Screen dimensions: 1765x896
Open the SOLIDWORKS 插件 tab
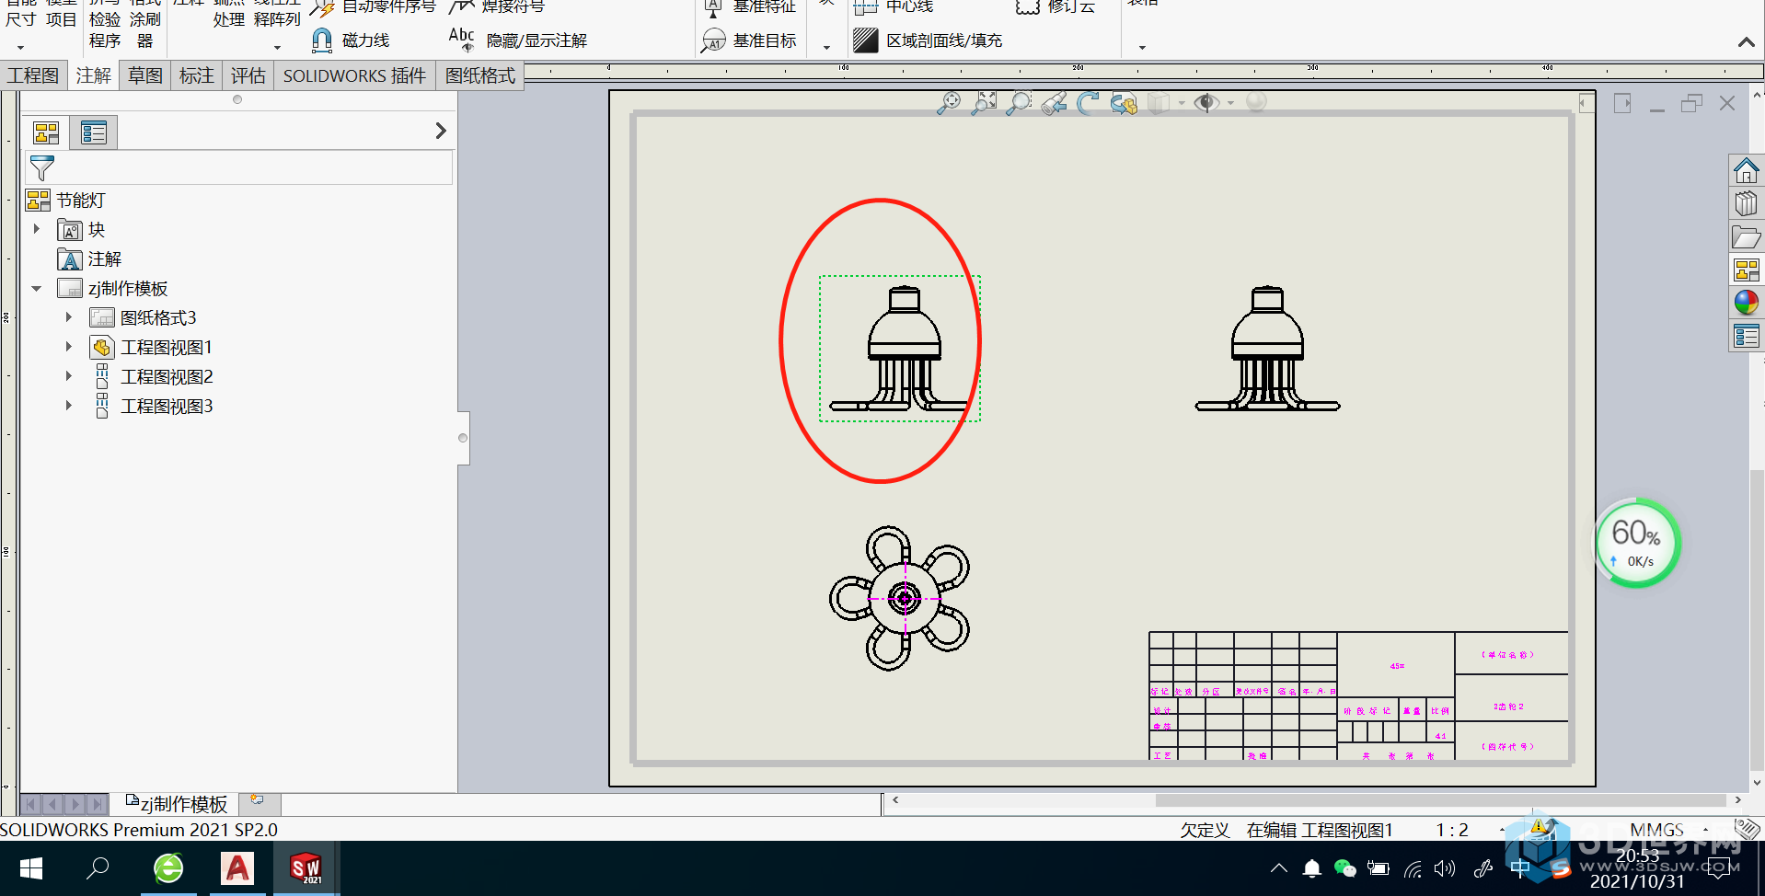354,75
